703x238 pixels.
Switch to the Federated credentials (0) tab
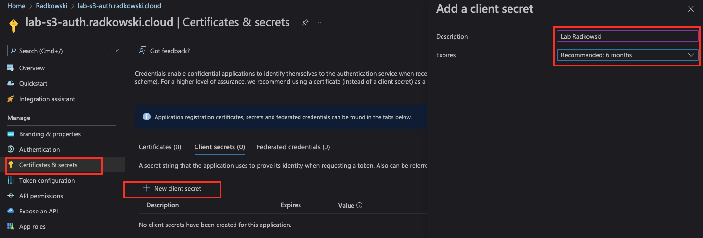click(x=293, y=147)
